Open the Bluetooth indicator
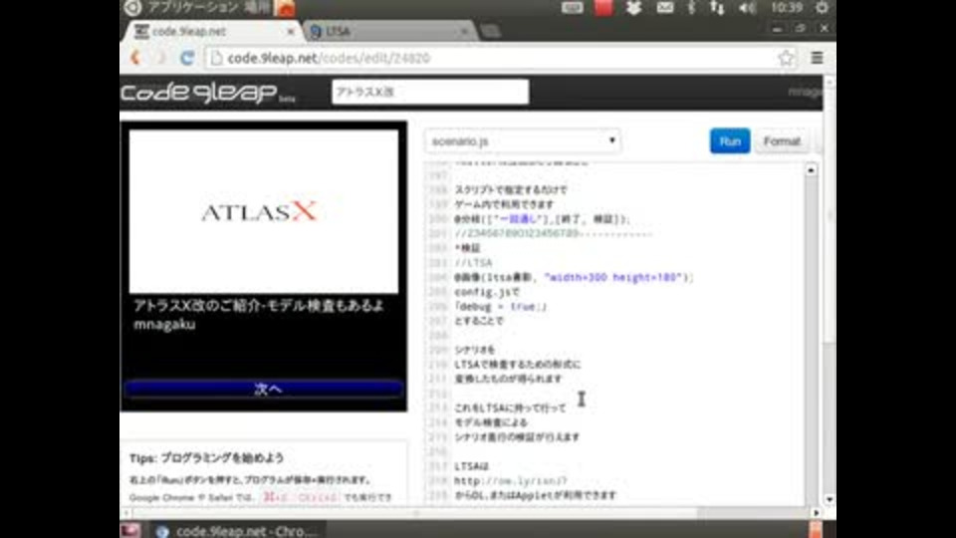 pyautogui.click(x=691, y=7)
